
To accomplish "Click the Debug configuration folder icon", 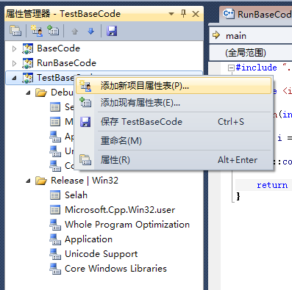I will coord(41,93).
